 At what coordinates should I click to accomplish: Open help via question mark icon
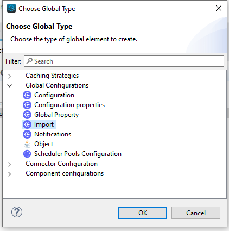tap(17, 212)
